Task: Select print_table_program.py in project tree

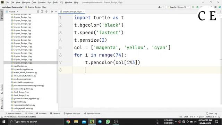Action: 23,82
